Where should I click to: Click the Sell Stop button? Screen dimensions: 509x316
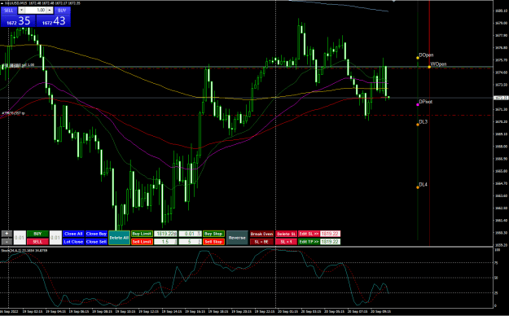213,242
